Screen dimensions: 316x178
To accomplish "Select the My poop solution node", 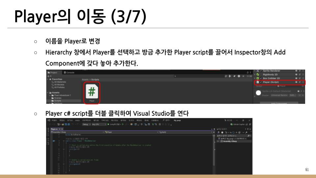I will click(232, 139).
